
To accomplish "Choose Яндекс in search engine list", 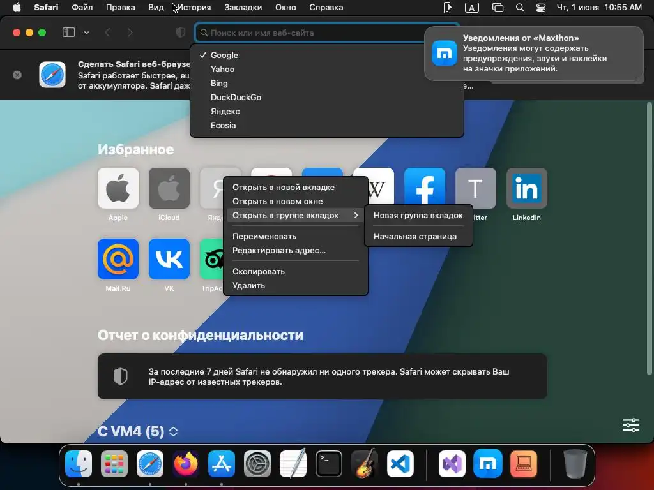I will tap(326, 111).
